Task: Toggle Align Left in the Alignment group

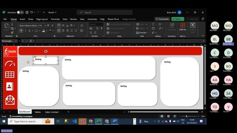Action: coord(59,31)
